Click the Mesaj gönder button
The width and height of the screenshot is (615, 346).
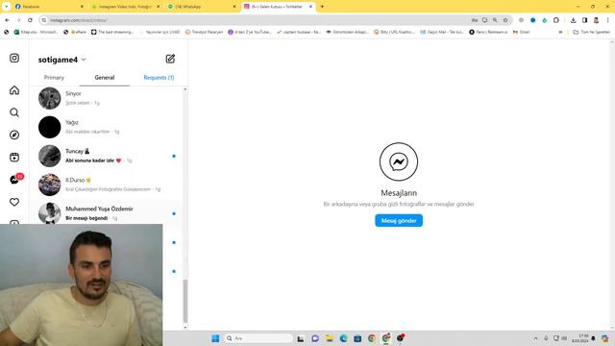(x=399, y=220)
